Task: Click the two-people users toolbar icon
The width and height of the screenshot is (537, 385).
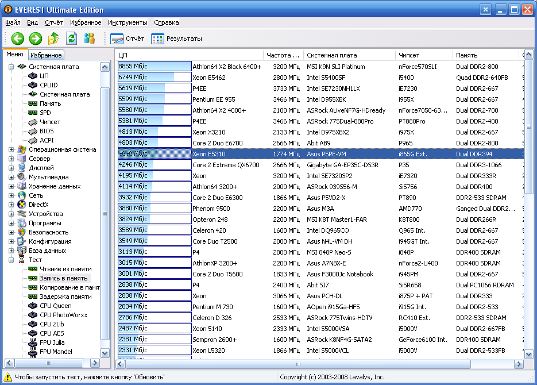Action: click(89, 38)
